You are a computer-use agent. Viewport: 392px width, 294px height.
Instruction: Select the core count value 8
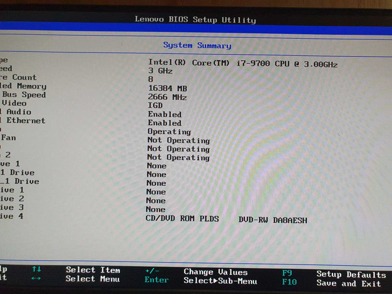(x=150, y=79)
